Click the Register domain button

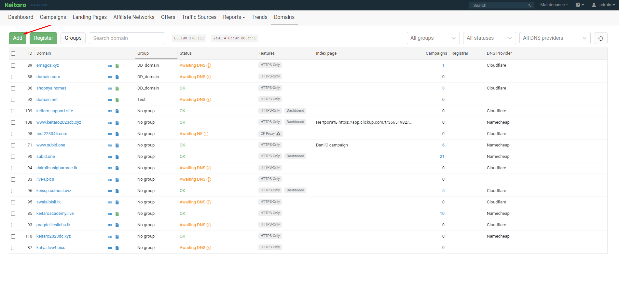click(x=44, y=38)
